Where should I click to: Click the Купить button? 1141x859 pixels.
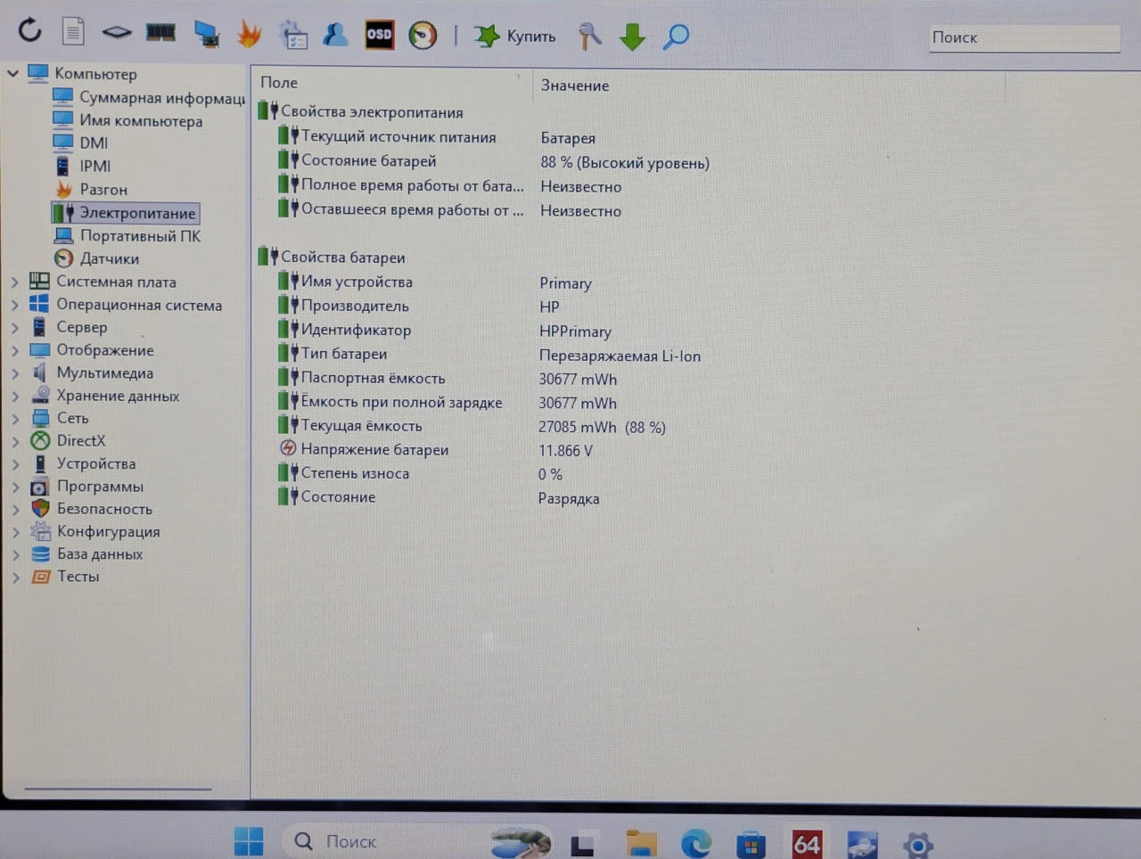(515, 37)
